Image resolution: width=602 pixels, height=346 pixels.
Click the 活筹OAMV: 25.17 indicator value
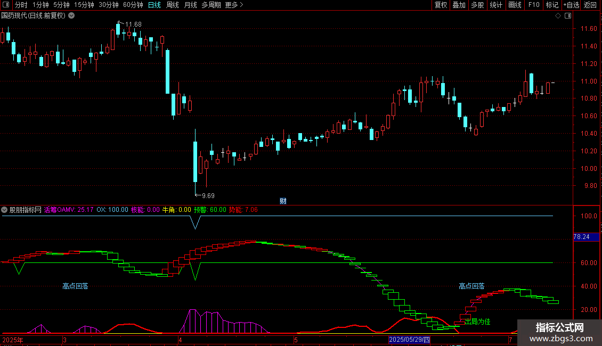click(69, 210)
